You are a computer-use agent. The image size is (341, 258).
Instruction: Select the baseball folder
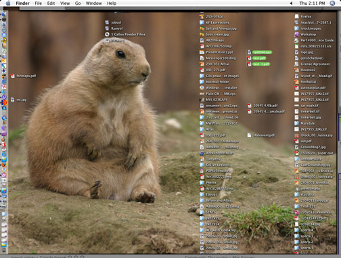pos(202,82)
